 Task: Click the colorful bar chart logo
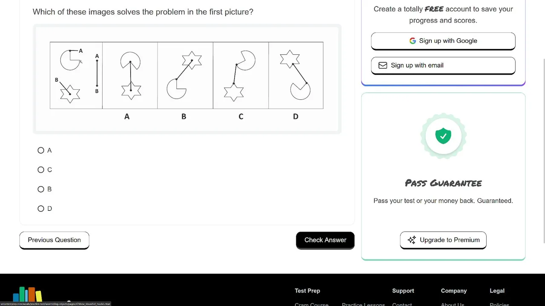click(28, 295)
